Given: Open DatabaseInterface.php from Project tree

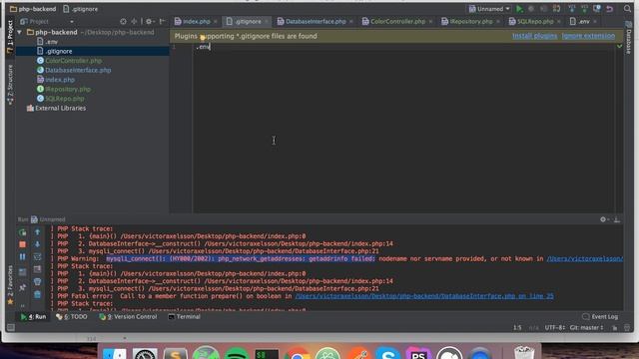Looking at the screenshot, I should tap(74, 70).
